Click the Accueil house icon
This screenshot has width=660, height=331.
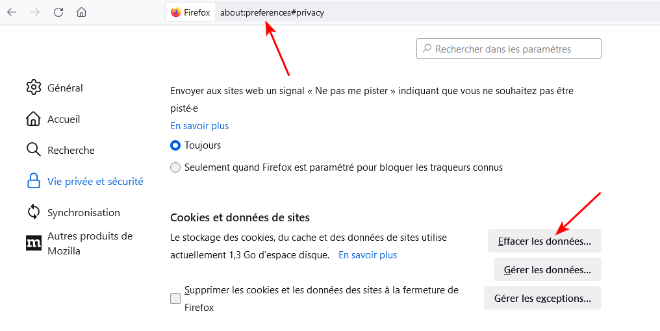click(33, 119)
